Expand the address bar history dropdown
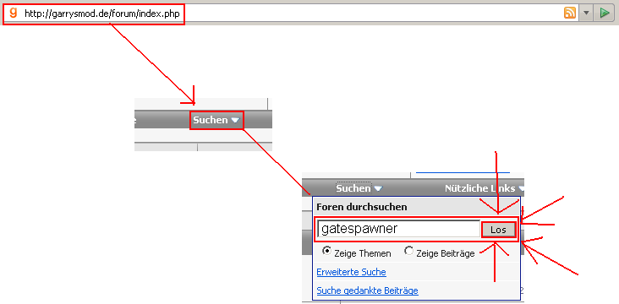Screen dimensions: 619x304 point(586,13)
